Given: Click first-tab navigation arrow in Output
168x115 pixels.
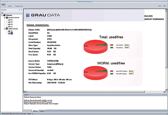Looking at the screenshot, I should (24, 111).
